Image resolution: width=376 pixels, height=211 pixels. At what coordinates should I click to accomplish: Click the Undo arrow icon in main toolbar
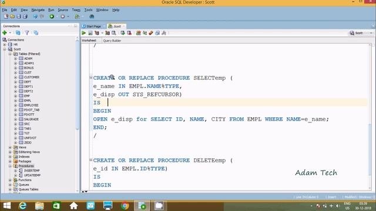35,16
